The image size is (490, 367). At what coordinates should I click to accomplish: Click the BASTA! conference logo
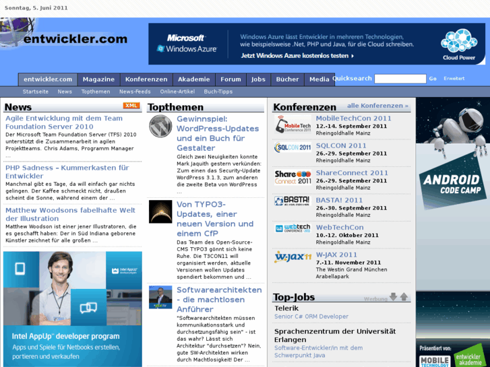[293, 201]
